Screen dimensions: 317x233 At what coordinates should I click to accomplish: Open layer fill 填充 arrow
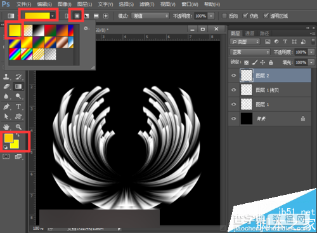pos(311,62)
